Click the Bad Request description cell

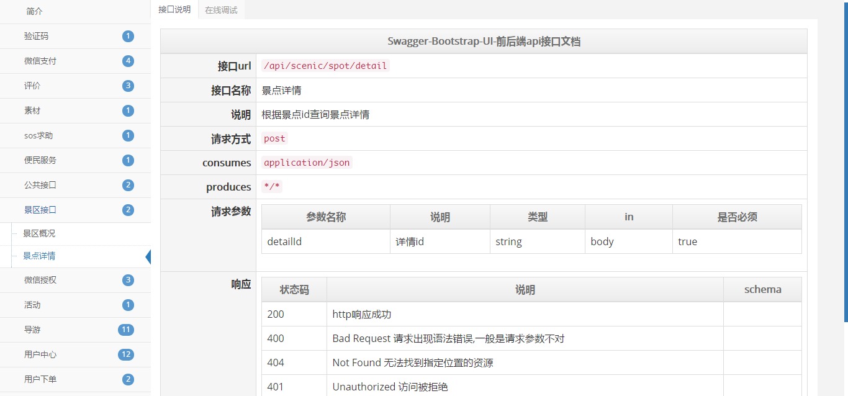[x=525, y=338]
